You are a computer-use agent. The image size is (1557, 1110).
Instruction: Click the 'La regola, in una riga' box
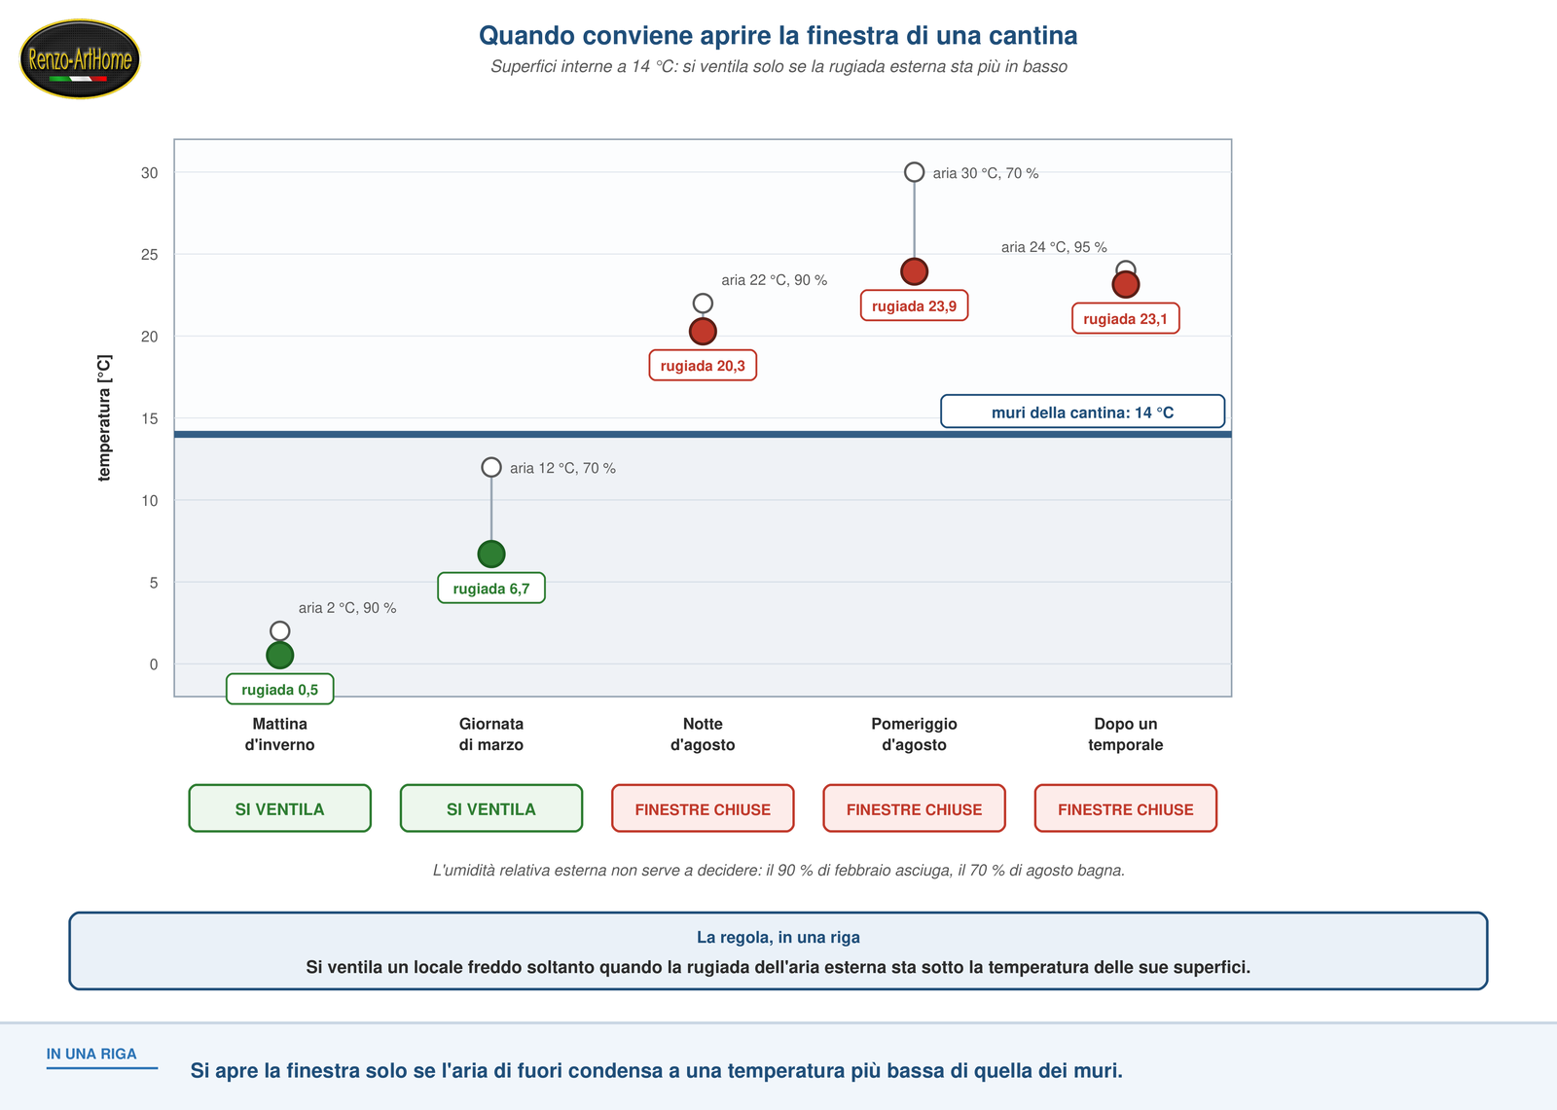(778, 951)
